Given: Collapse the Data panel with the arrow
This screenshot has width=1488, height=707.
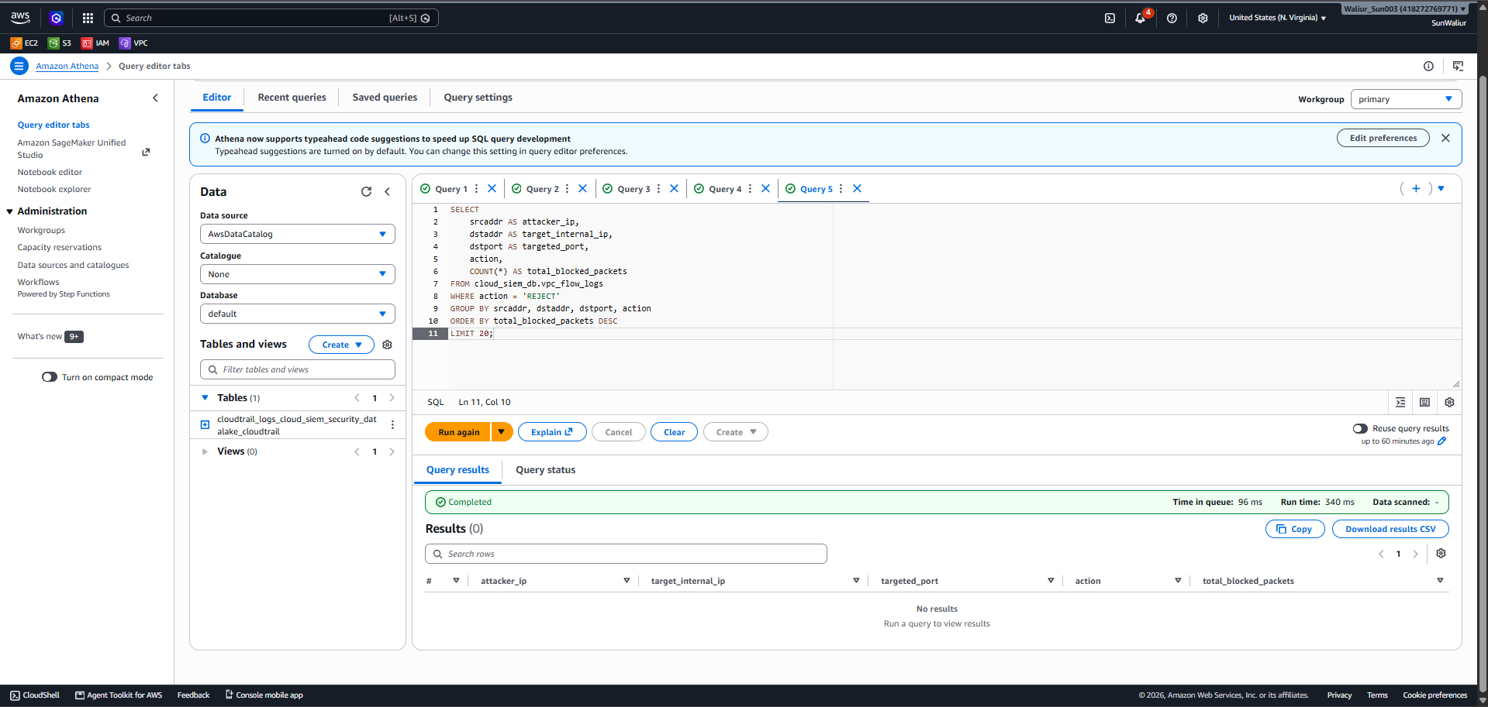Looking at the screenshot, I should (387, 192).
